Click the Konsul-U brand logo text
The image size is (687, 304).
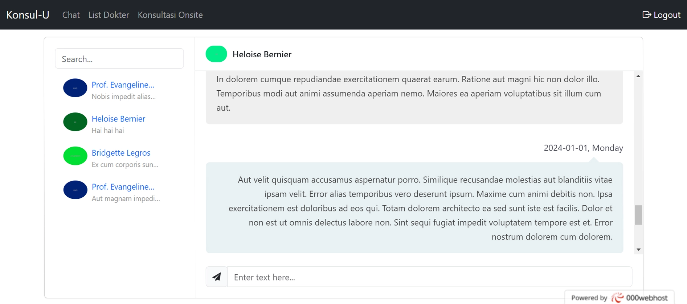pyautogui.click(x=27, y=15)
